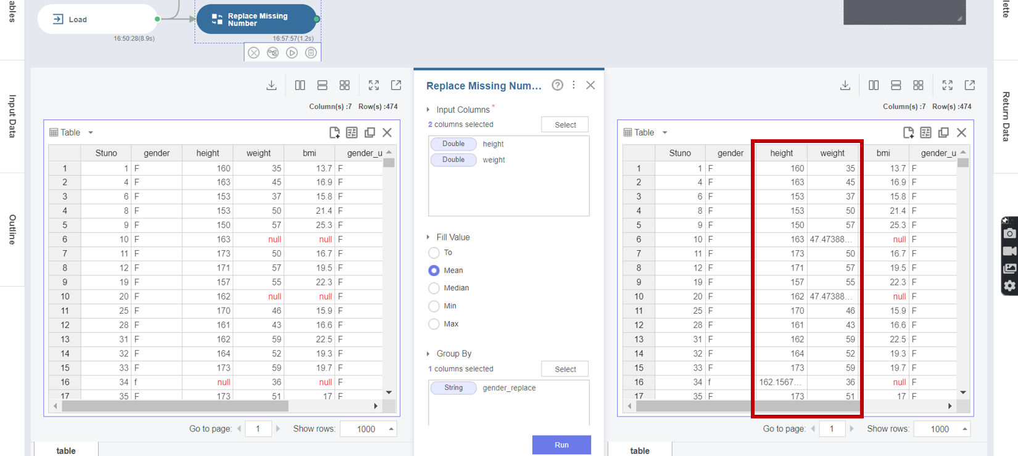Image resolution: width=1018 pixels, height=456 pixels.
Task: Open output data panel in new window
Action: 970,85
